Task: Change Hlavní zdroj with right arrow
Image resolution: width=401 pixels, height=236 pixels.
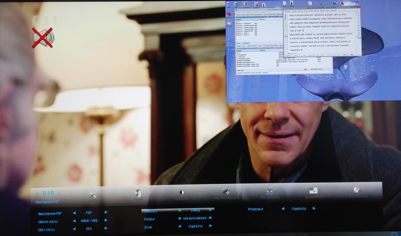Action: [x=106, y=220]
